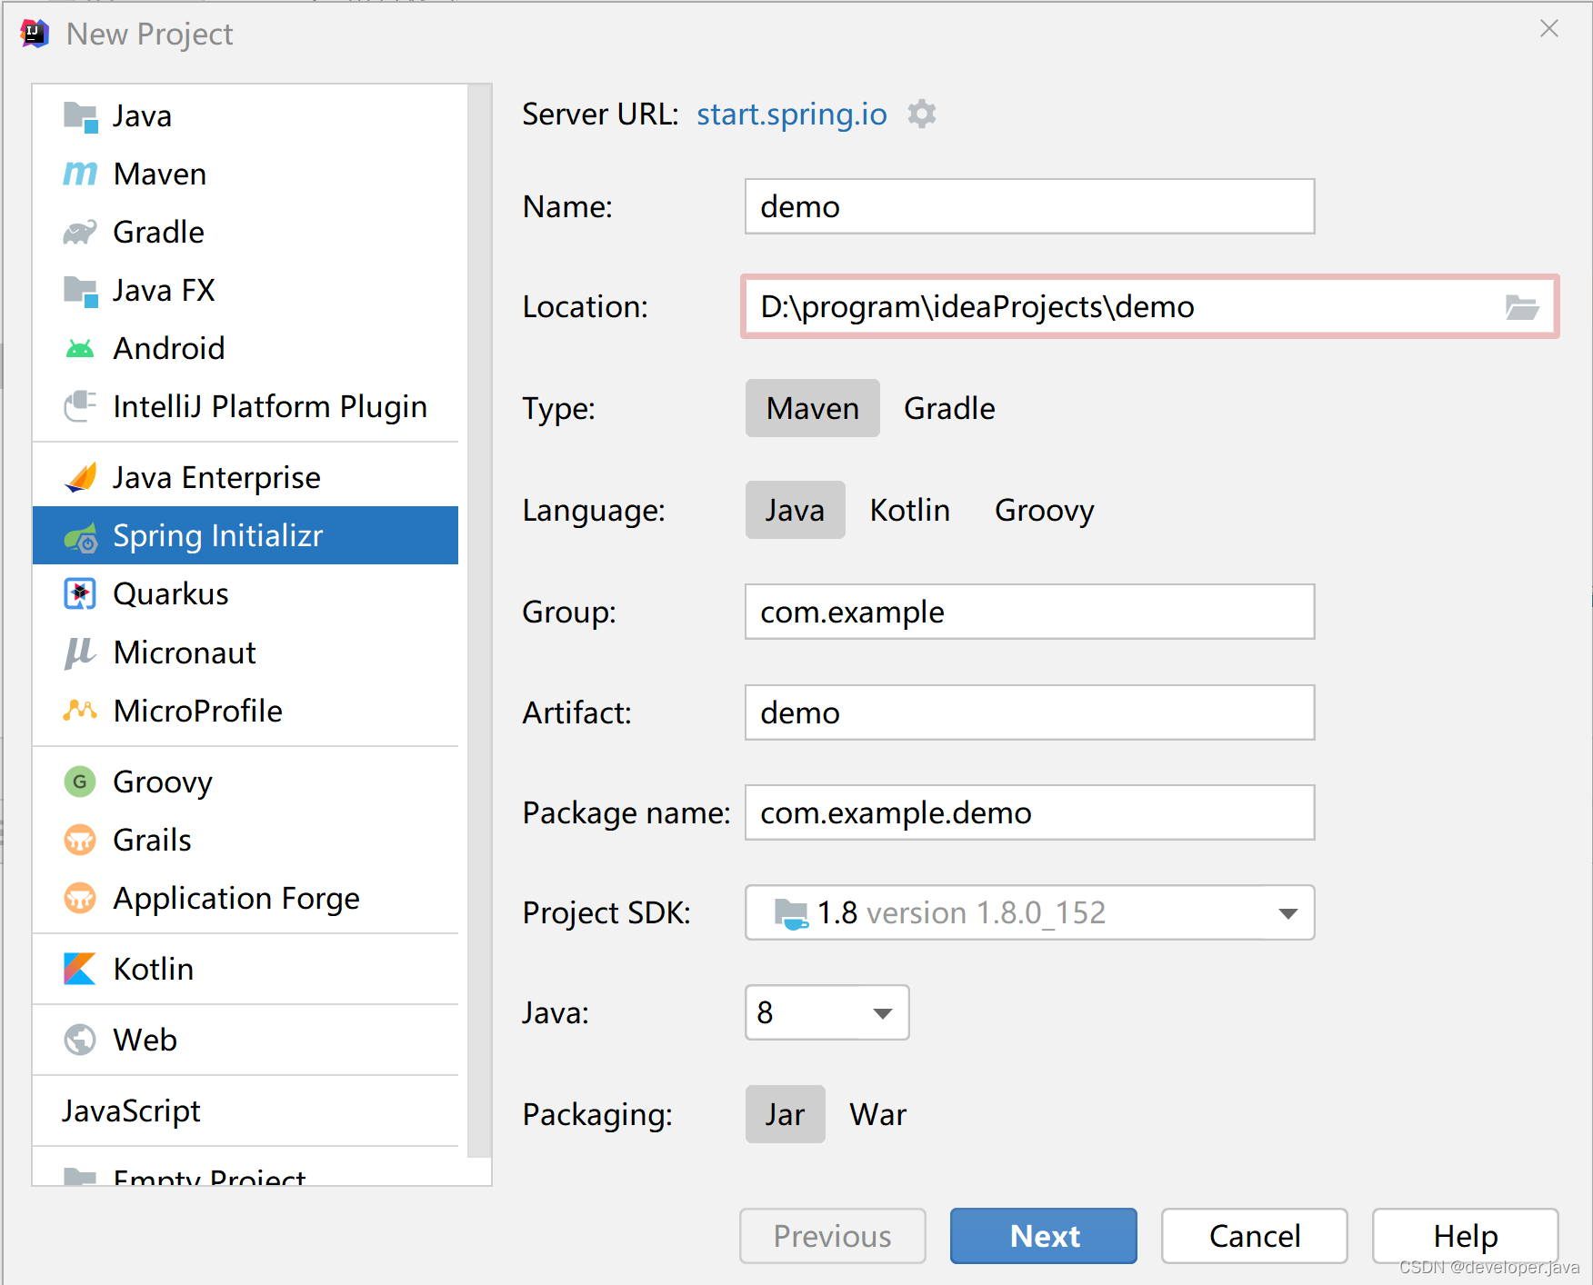This screenshot has height=1285, width=1593.
Task: Open the Project SDK dropdown
Action: [x=1030, y=912]
